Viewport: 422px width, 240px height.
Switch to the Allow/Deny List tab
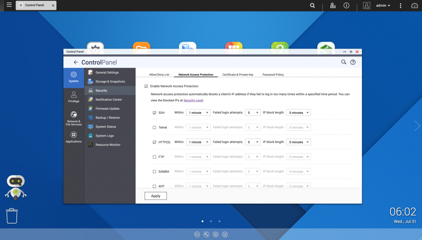[159, 75]
